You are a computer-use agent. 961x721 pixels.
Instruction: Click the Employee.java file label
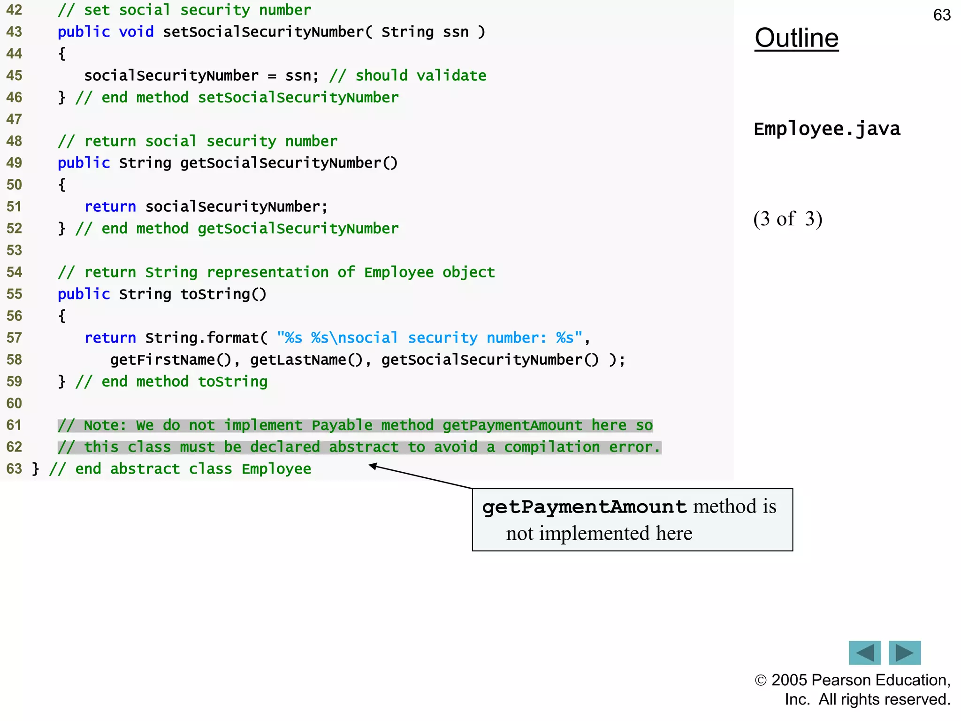point(827,129)
